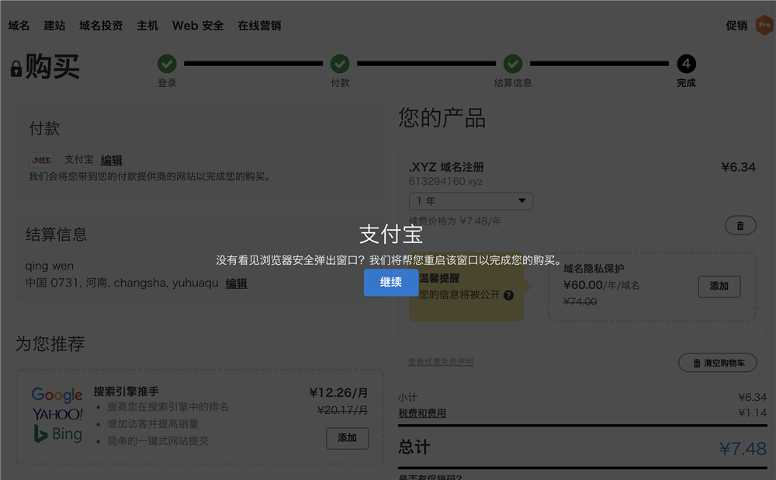Click the .XYZ 域名注册 product title

[x=446, y=167]
